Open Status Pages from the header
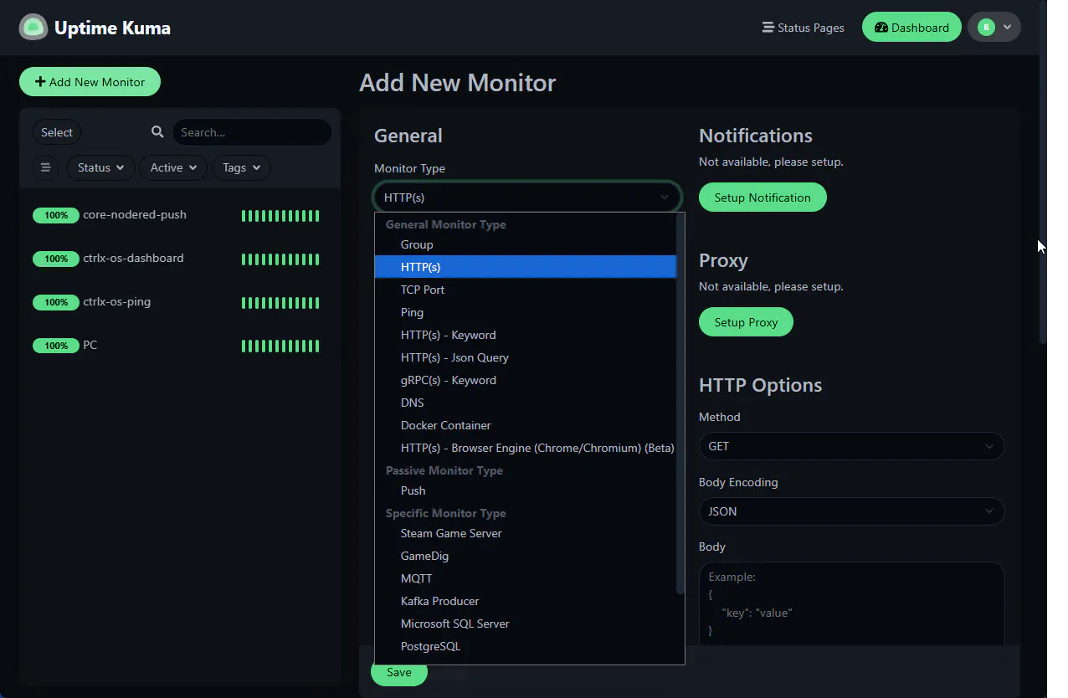This screenshot has height=698, width=1068. [803, 28]
